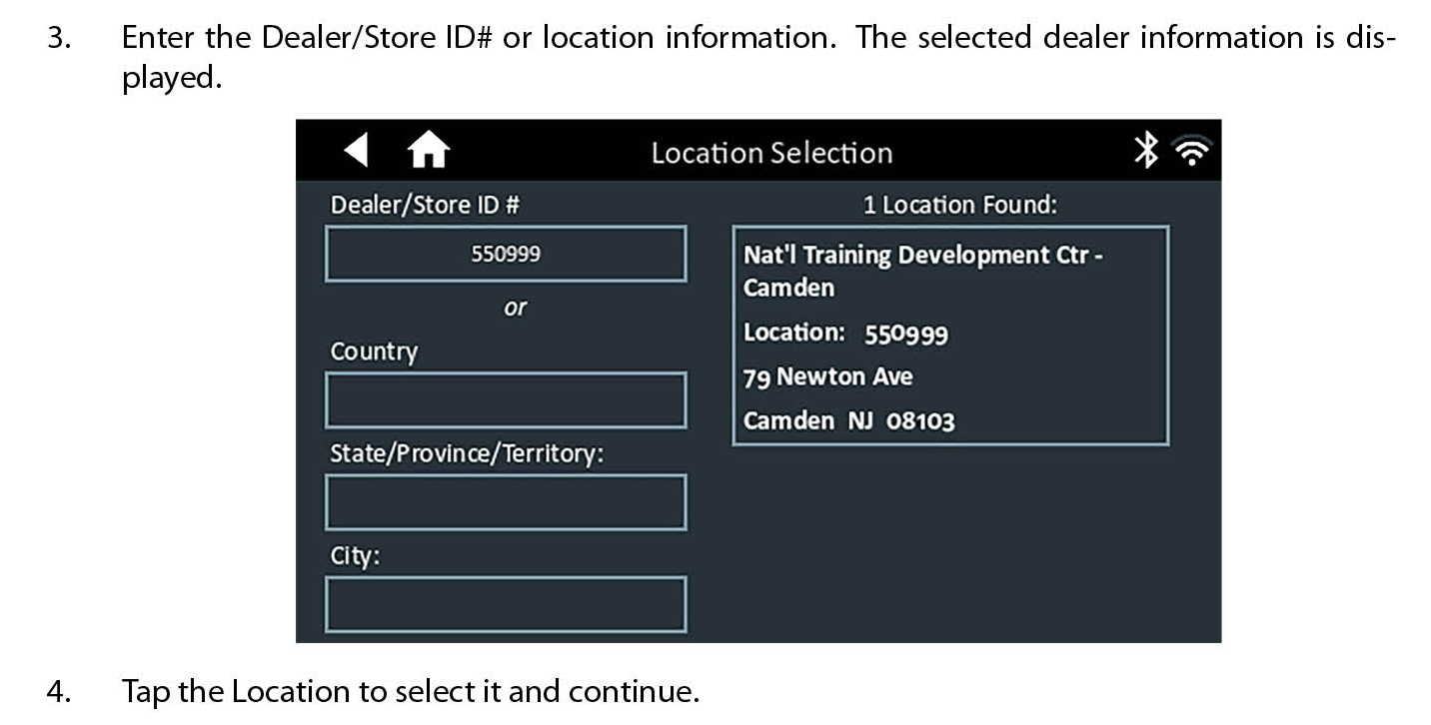Focus the State/Province/Territory input box
Screen dimensions: 1431x725
(506, 502)
